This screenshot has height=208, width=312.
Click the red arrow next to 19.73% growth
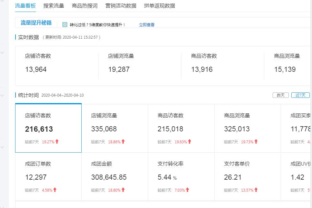256,141
